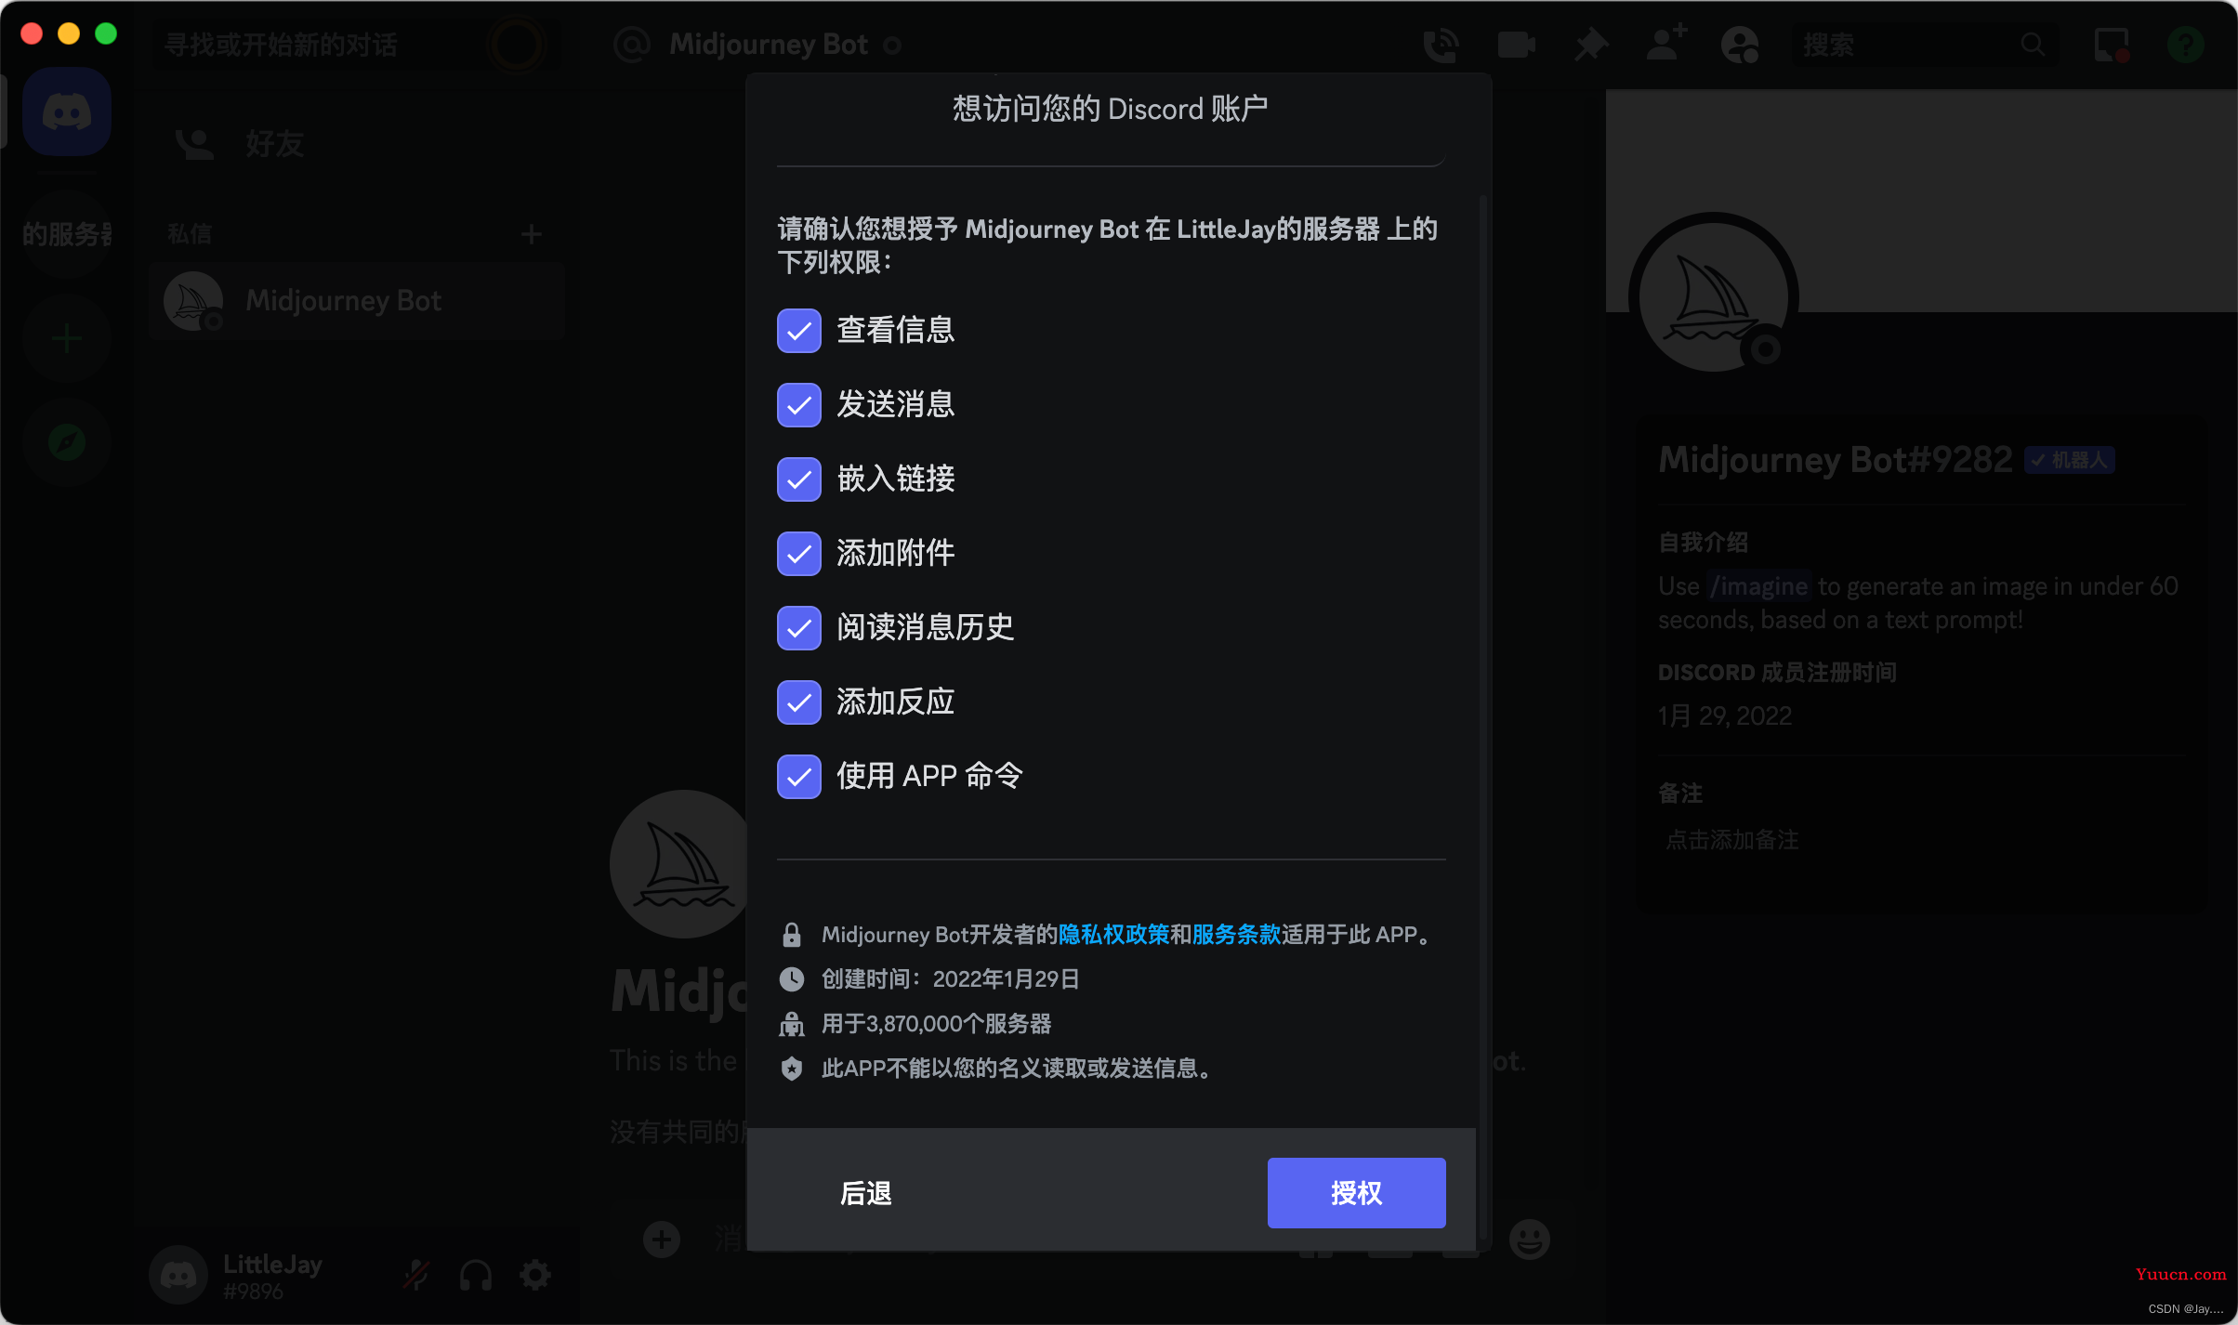Open message attachment plus button

662,1240
